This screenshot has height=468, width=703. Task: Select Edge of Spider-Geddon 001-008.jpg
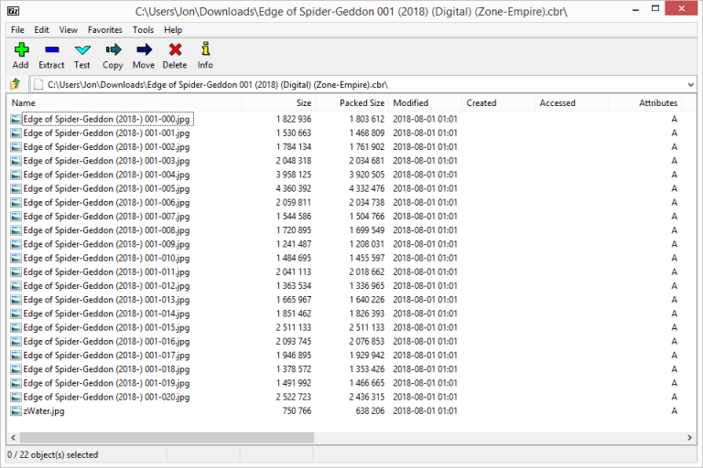(106, 230)
